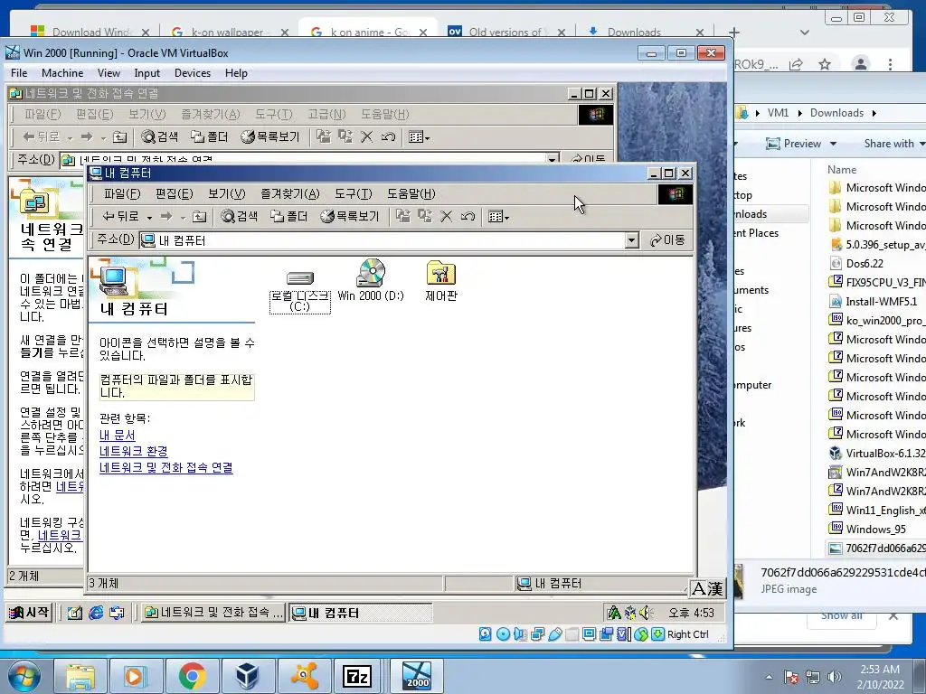The width and height of the screenshot is (926, 694).
Task: Click 폴더 folders button in 내 컴퓨터 toolbar
Action: coord(288,217)
